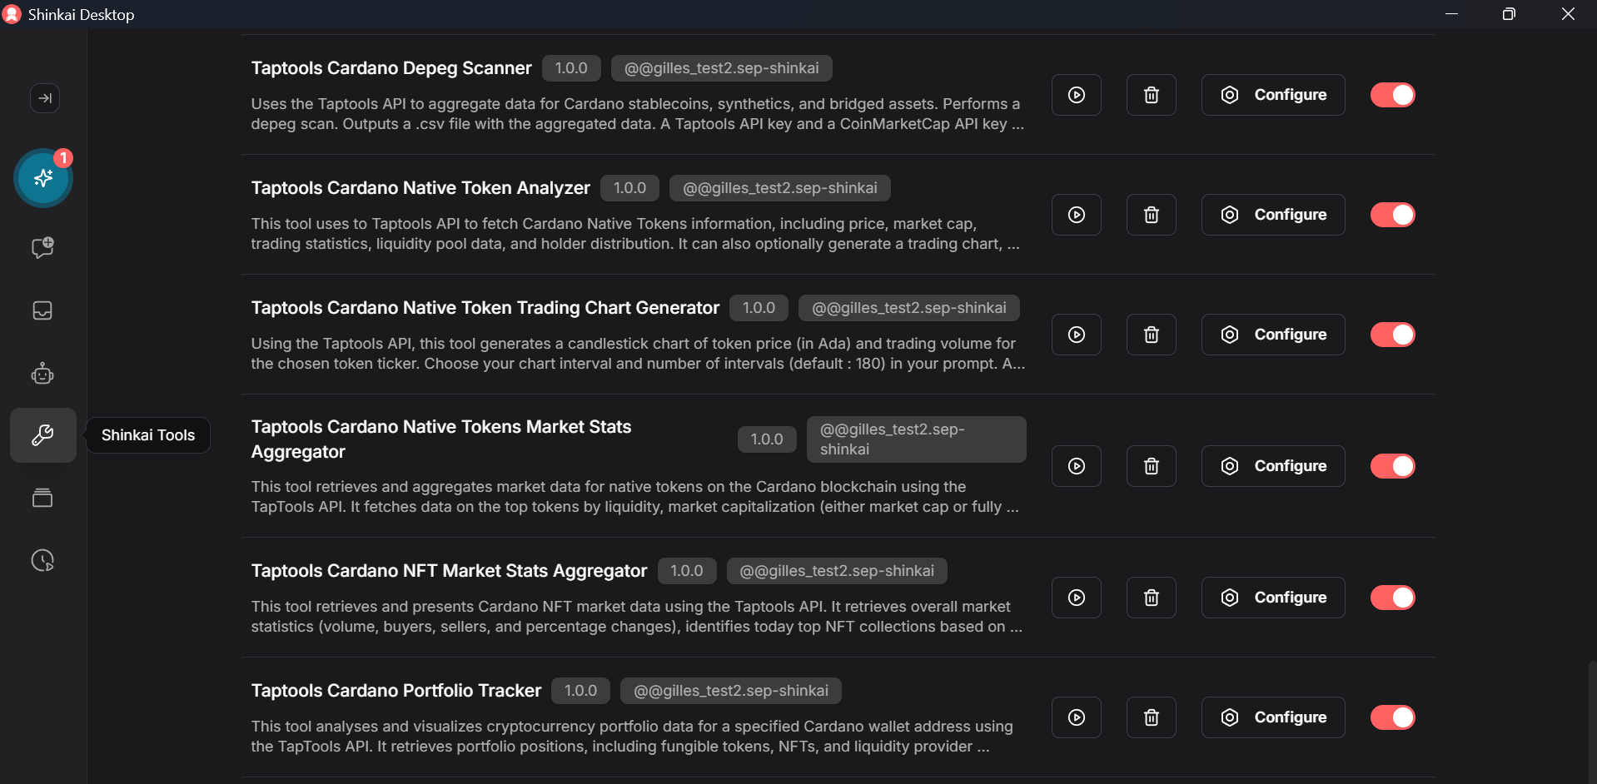Open the scheduled tasks clock icon
The height and width of the screenshot is (784, 1597).
click(x=42, y=560)
